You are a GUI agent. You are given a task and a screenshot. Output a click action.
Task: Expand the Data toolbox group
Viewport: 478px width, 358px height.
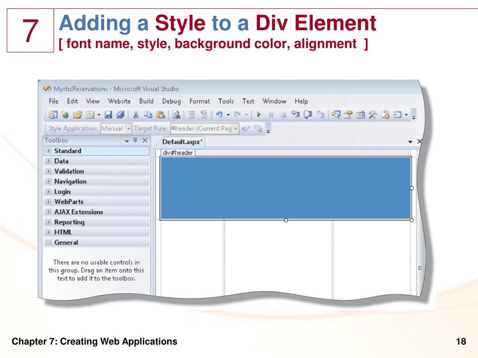[49, 161]
